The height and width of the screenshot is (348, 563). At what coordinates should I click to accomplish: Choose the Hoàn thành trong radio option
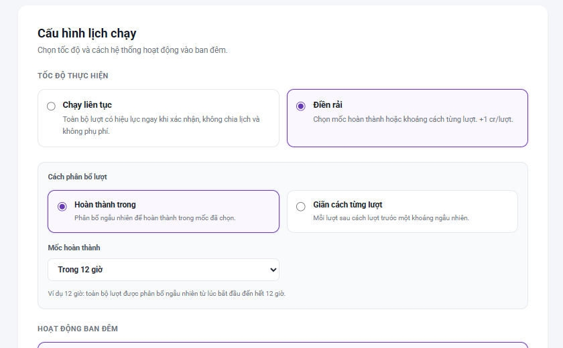62,206
